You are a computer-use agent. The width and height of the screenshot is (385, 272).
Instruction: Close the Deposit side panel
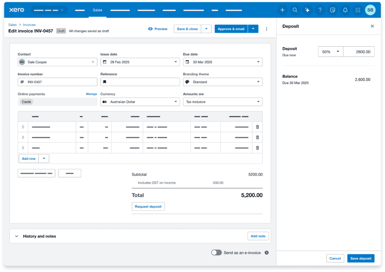click(372, 26)
